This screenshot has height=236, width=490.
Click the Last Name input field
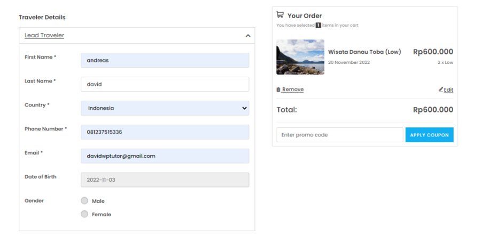pyautogui.click(x=165, y=84)
